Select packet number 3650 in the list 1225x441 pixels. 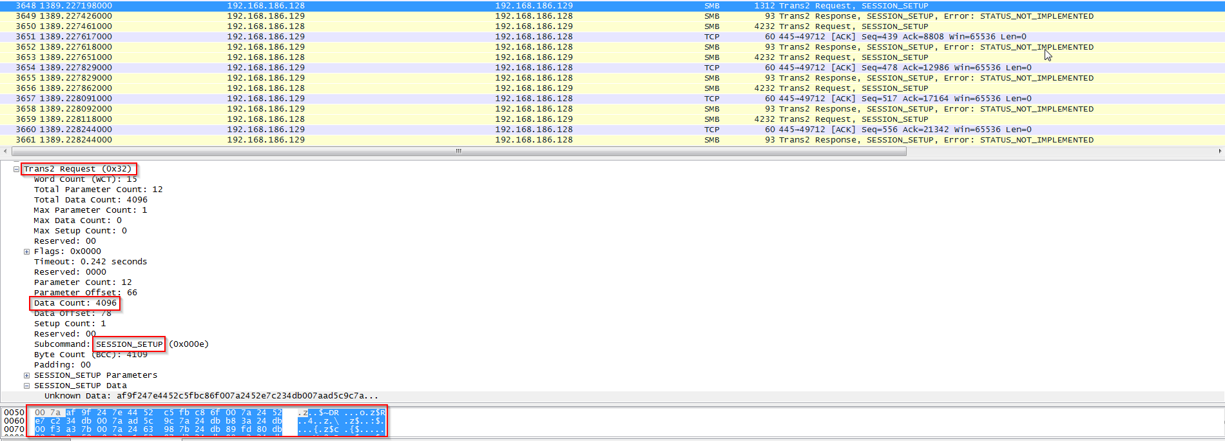[x=612, y=26]
